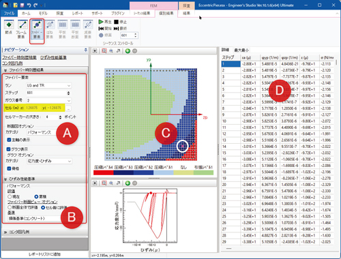Image resolution: width=341 pixels, height=259 pixels.
Task: Open the ガウス番号 dropdown
Action: click(48, 100)
